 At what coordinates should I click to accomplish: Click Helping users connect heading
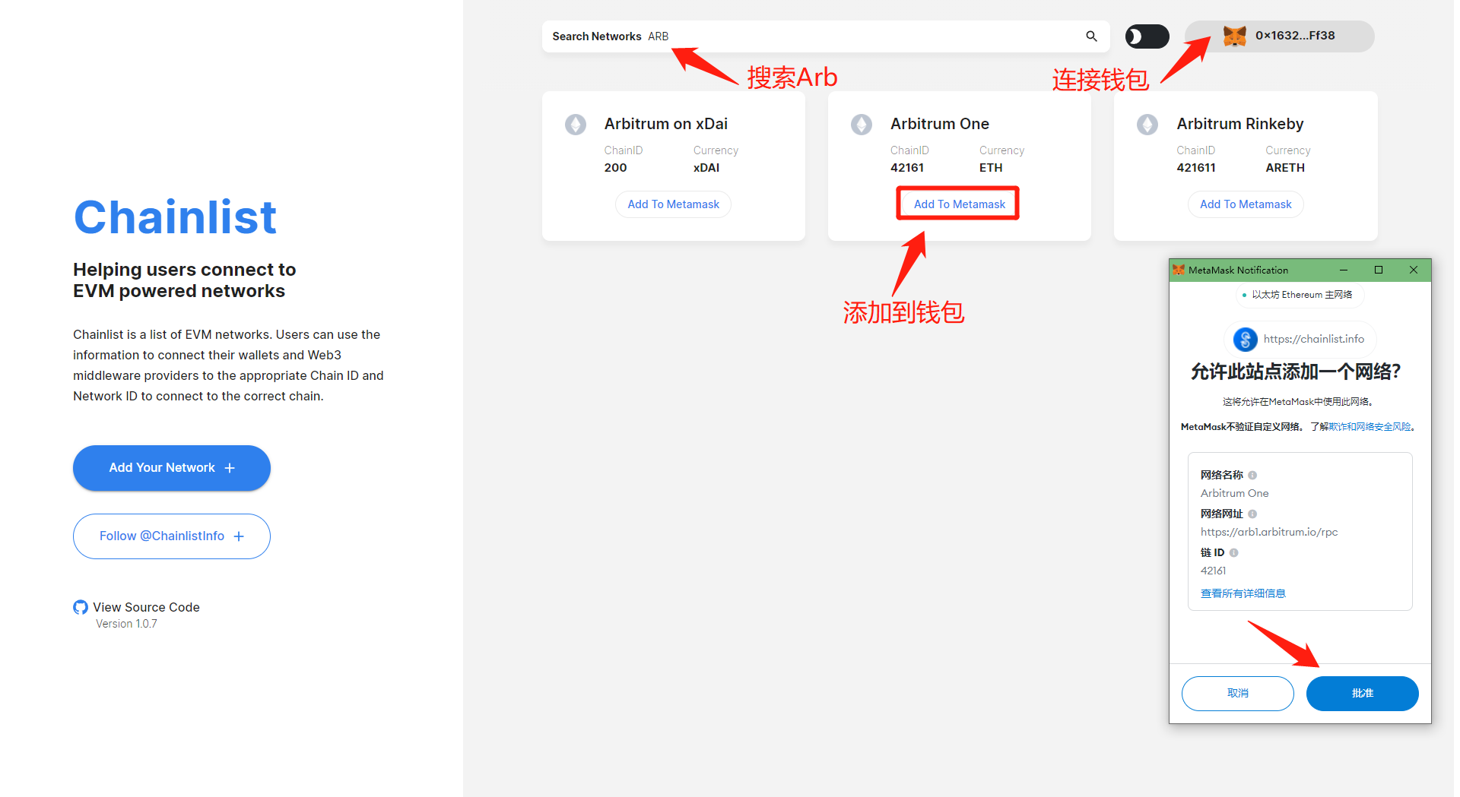point(185,280)
